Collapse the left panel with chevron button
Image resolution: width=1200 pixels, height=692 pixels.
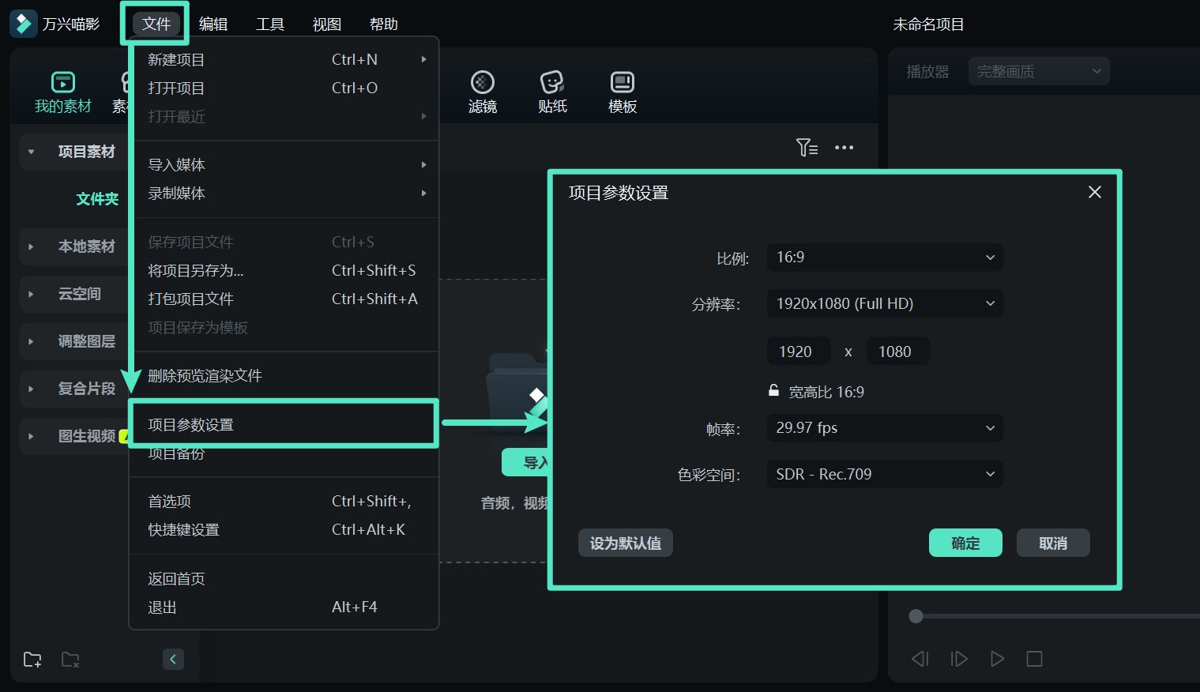click(173, 659)
